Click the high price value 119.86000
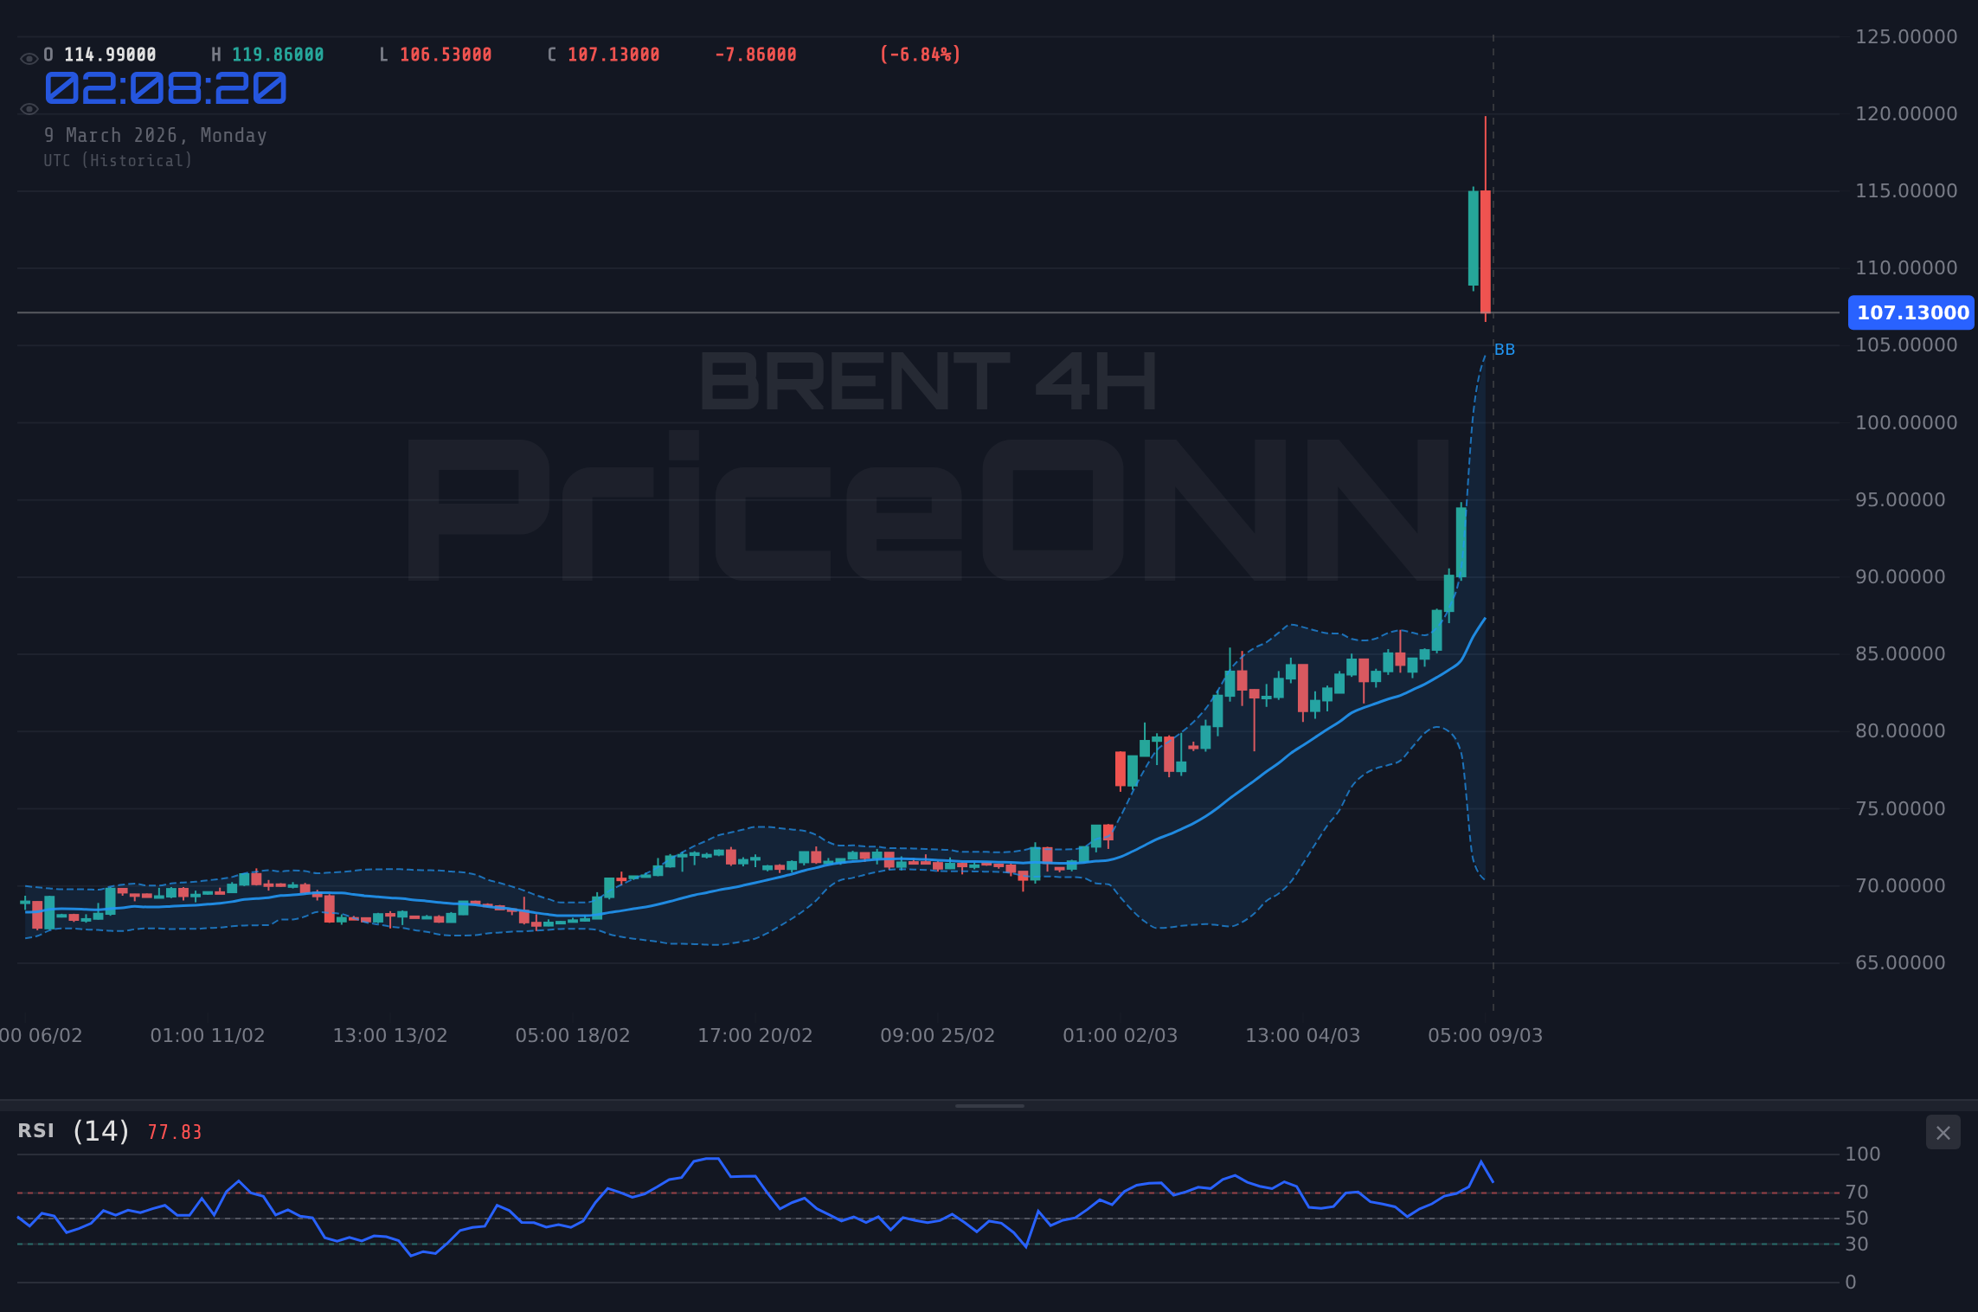Viewport: 1978px width, 1312px height. click(278, 55)
